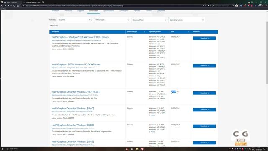
Task: Open the Vivaldi menu icon
Action: (x=2, y=2)
